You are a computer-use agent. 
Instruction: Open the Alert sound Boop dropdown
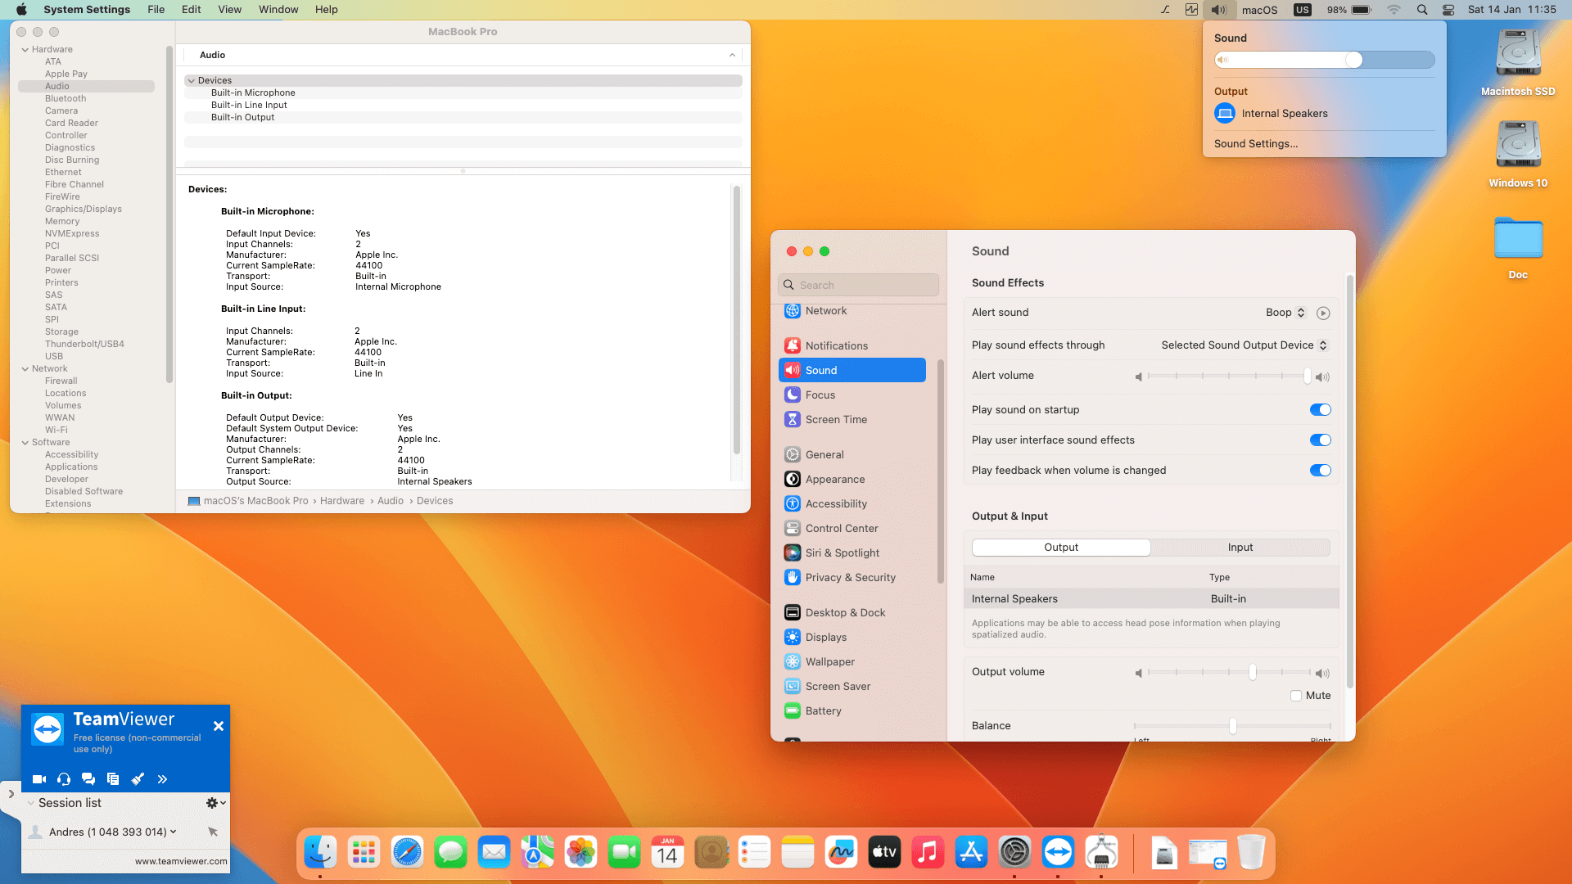[1285, 313]
